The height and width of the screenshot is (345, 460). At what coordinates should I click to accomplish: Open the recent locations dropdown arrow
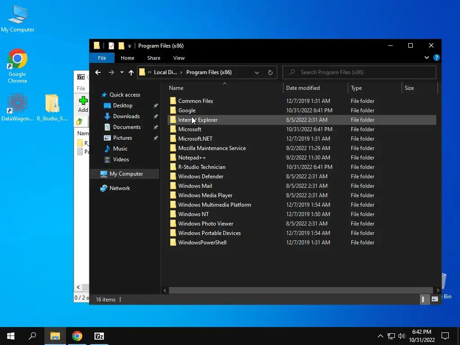tap(122, 72)
